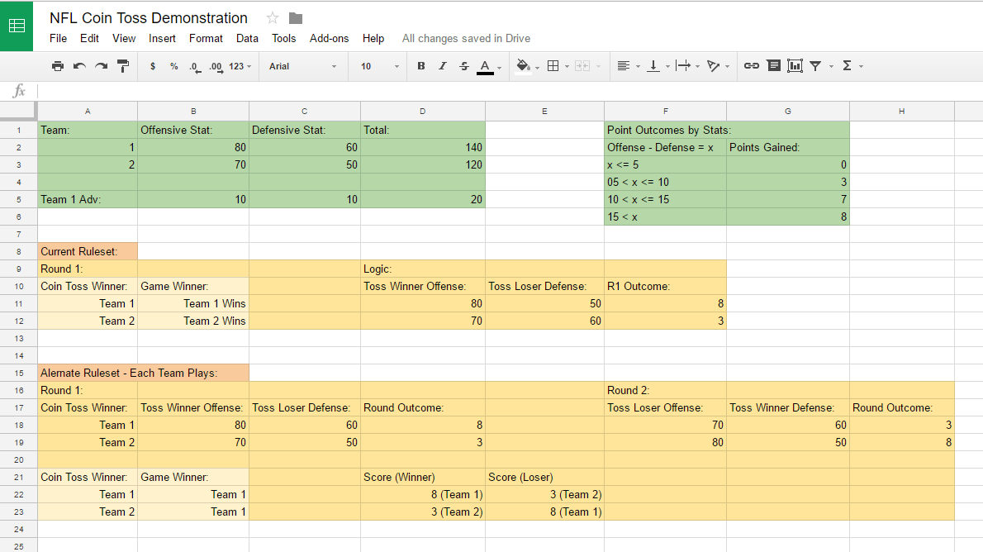Open the Arial font dropdown
Image resolution: width=983 pixels, height=552 pixels.
(303, 66)
